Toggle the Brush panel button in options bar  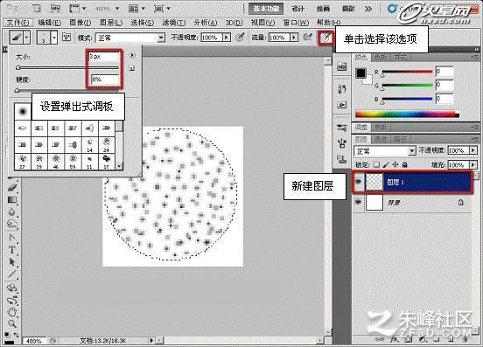[x=66, y=38]
